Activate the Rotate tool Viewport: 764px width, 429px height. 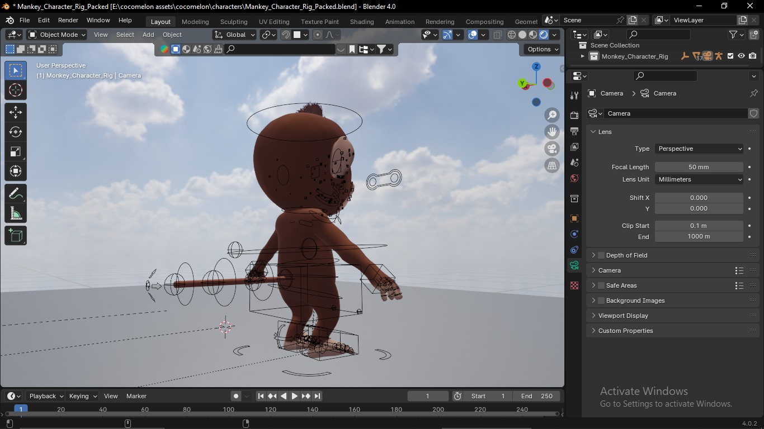tap(16, 132)
